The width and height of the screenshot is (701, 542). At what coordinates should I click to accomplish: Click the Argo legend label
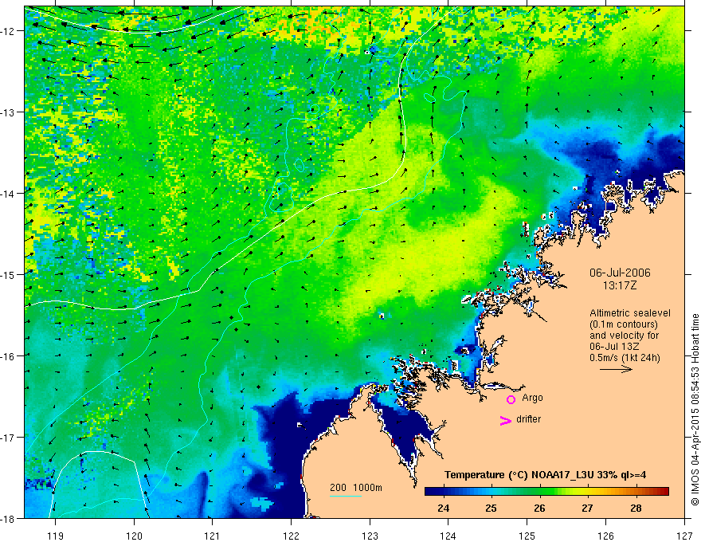(x=532, y=398)
